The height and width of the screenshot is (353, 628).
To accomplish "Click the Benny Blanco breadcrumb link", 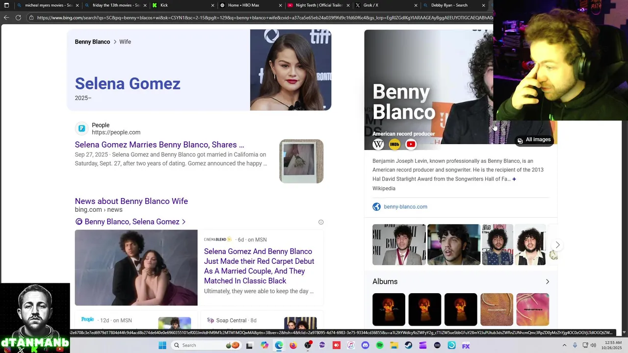I will click(92, 42).
